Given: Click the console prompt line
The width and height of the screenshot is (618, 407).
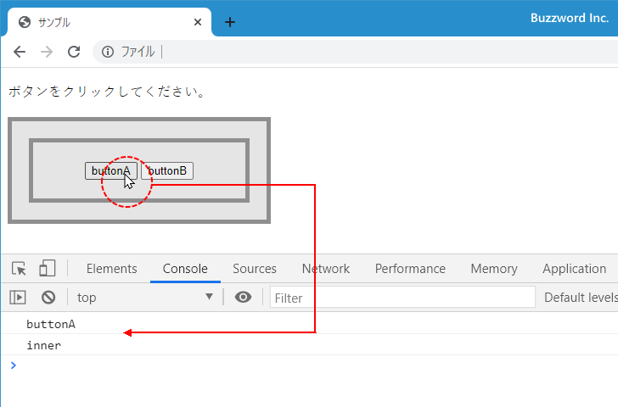Looking at the screenshot, I should point(309,365).
